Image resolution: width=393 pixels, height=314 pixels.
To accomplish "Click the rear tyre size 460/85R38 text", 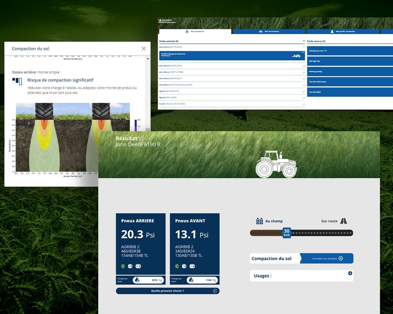I will click(131, 251).
